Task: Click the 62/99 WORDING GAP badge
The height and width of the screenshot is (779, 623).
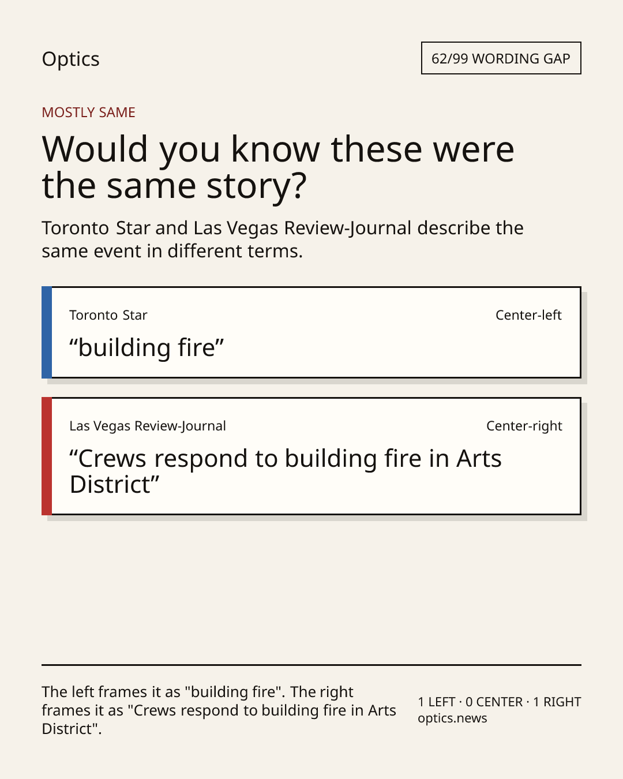Action: 501,58
